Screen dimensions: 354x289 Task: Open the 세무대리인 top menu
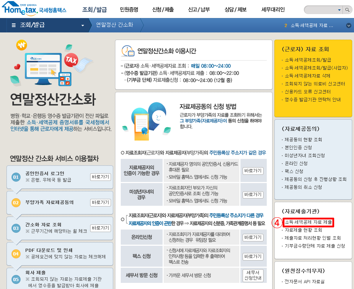(273, 10)
